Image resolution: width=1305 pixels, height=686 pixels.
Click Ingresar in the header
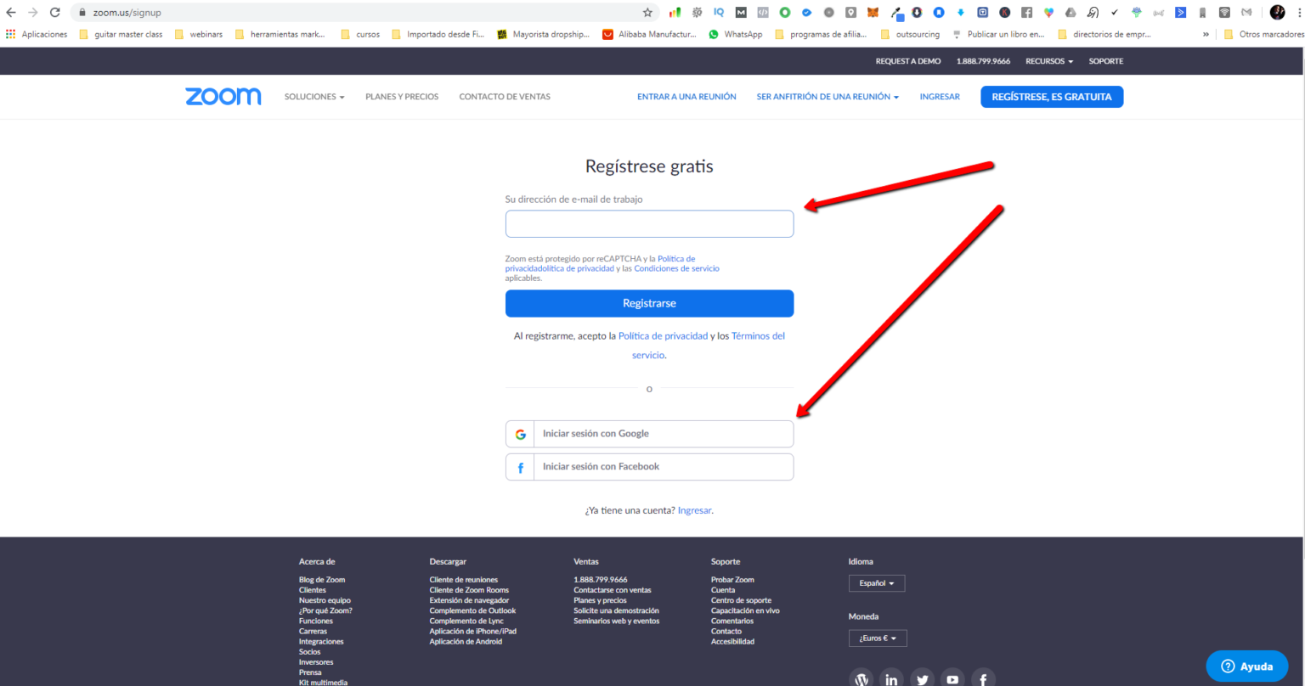tap(940, 97)
